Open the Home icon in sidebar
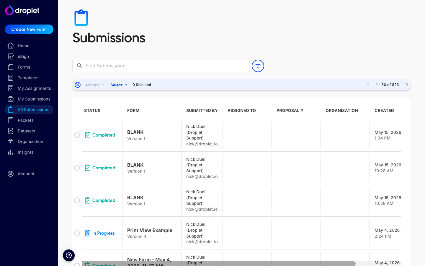Screen dimensions: 425x266 click(11, 46)
